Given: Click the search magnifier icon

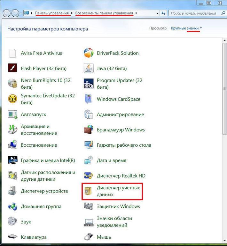Looking at the screenshot, I should [223, 13].
